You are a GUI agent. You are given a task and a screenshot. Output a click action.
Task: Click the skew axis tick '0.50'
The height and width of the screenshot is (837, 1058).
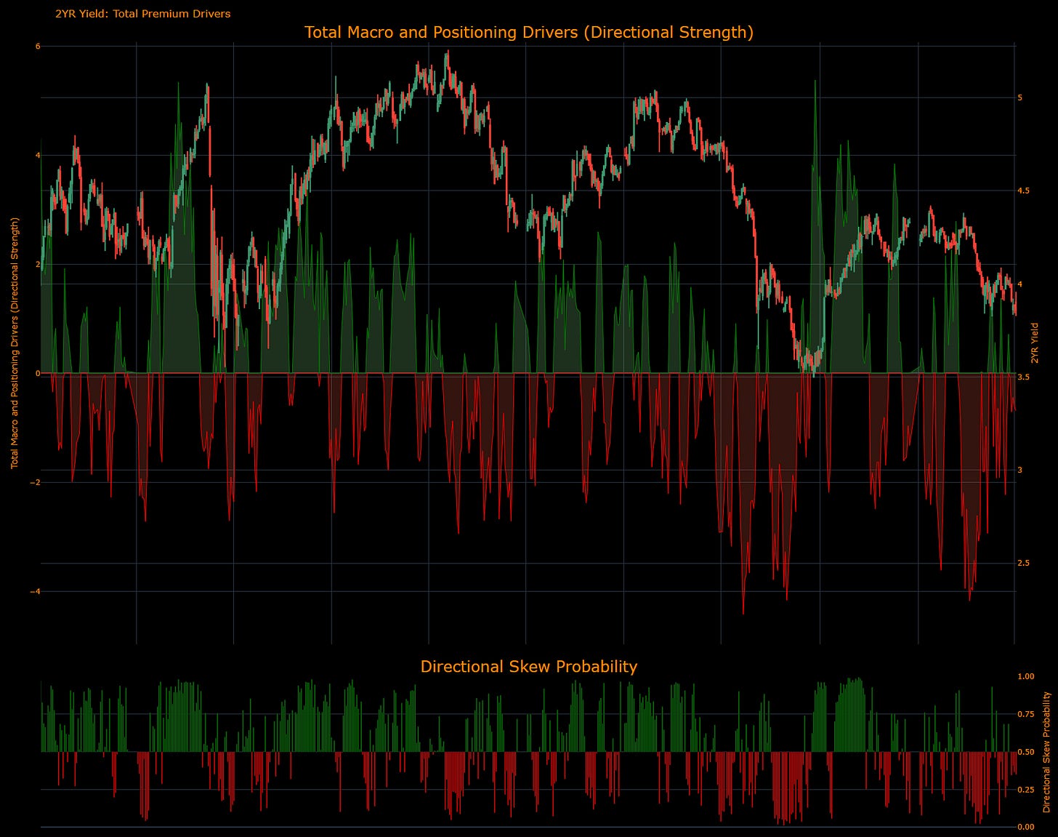pos(1025,752)
